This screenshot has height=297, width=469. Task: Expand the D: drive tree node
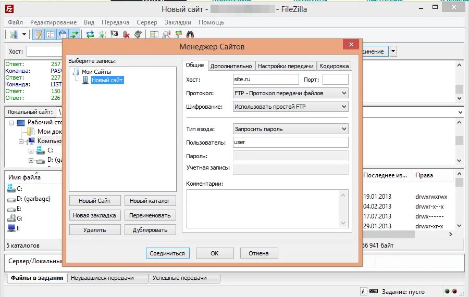31,161
